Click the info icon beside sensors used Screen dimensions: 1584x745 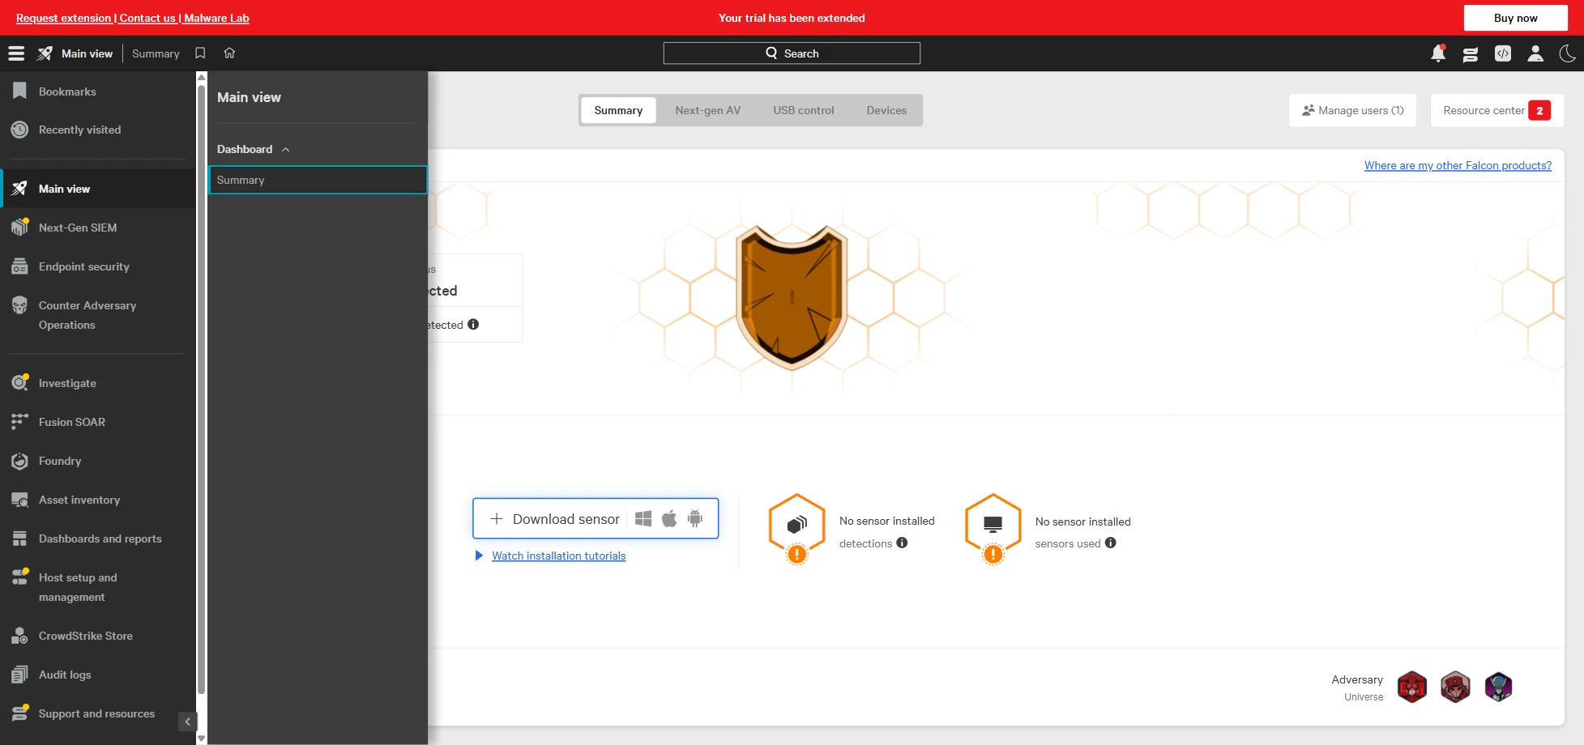pyautogui.click(x=1111, y=543)
